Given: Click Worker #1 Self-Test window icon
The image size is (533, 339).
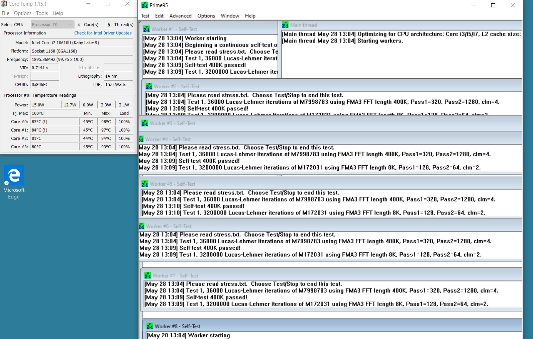Looking at the screenshot, I should 146,29.
